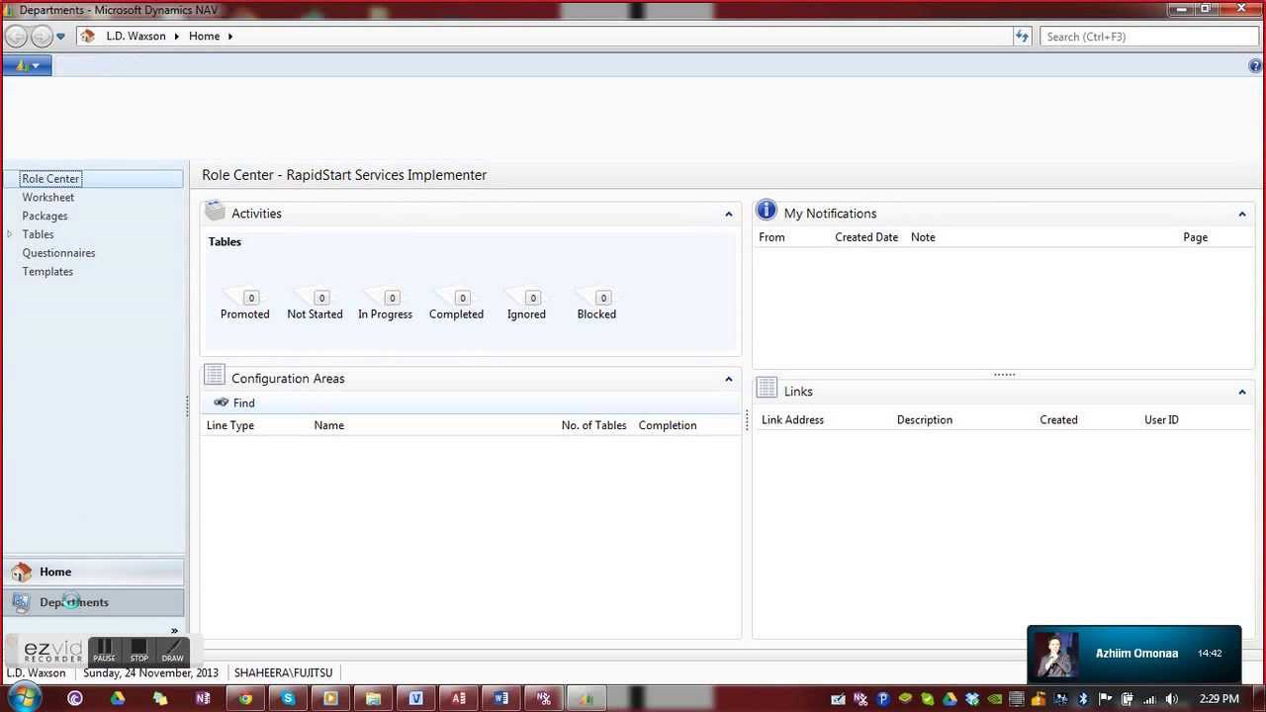Click the Links part icon
The image size is (1266, 712).
click(x=767, y=390)
